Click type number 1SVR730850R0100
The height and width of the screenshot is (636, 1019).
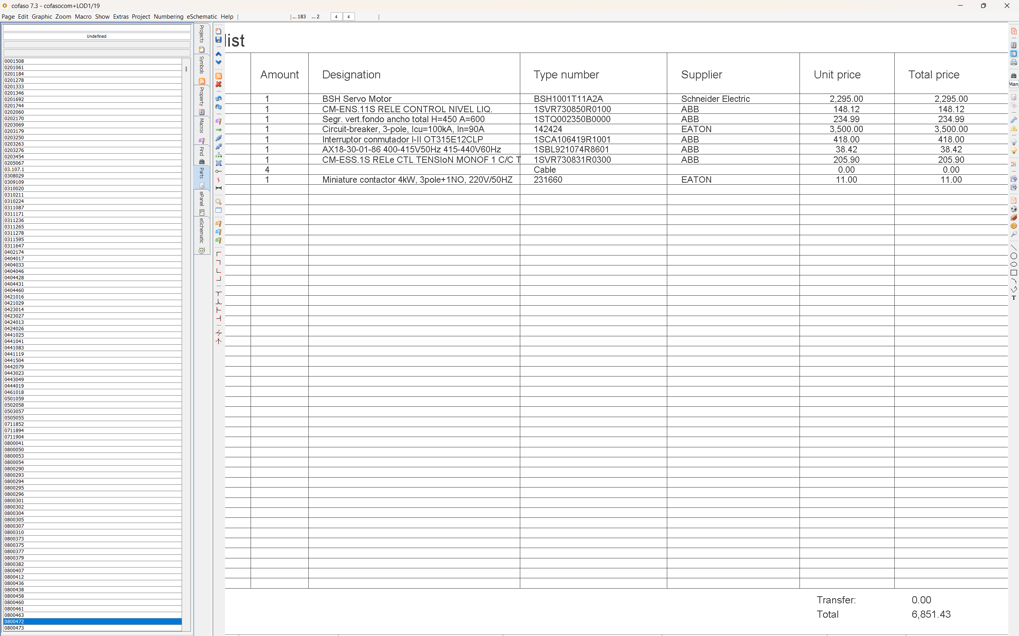tap(572, 109)
